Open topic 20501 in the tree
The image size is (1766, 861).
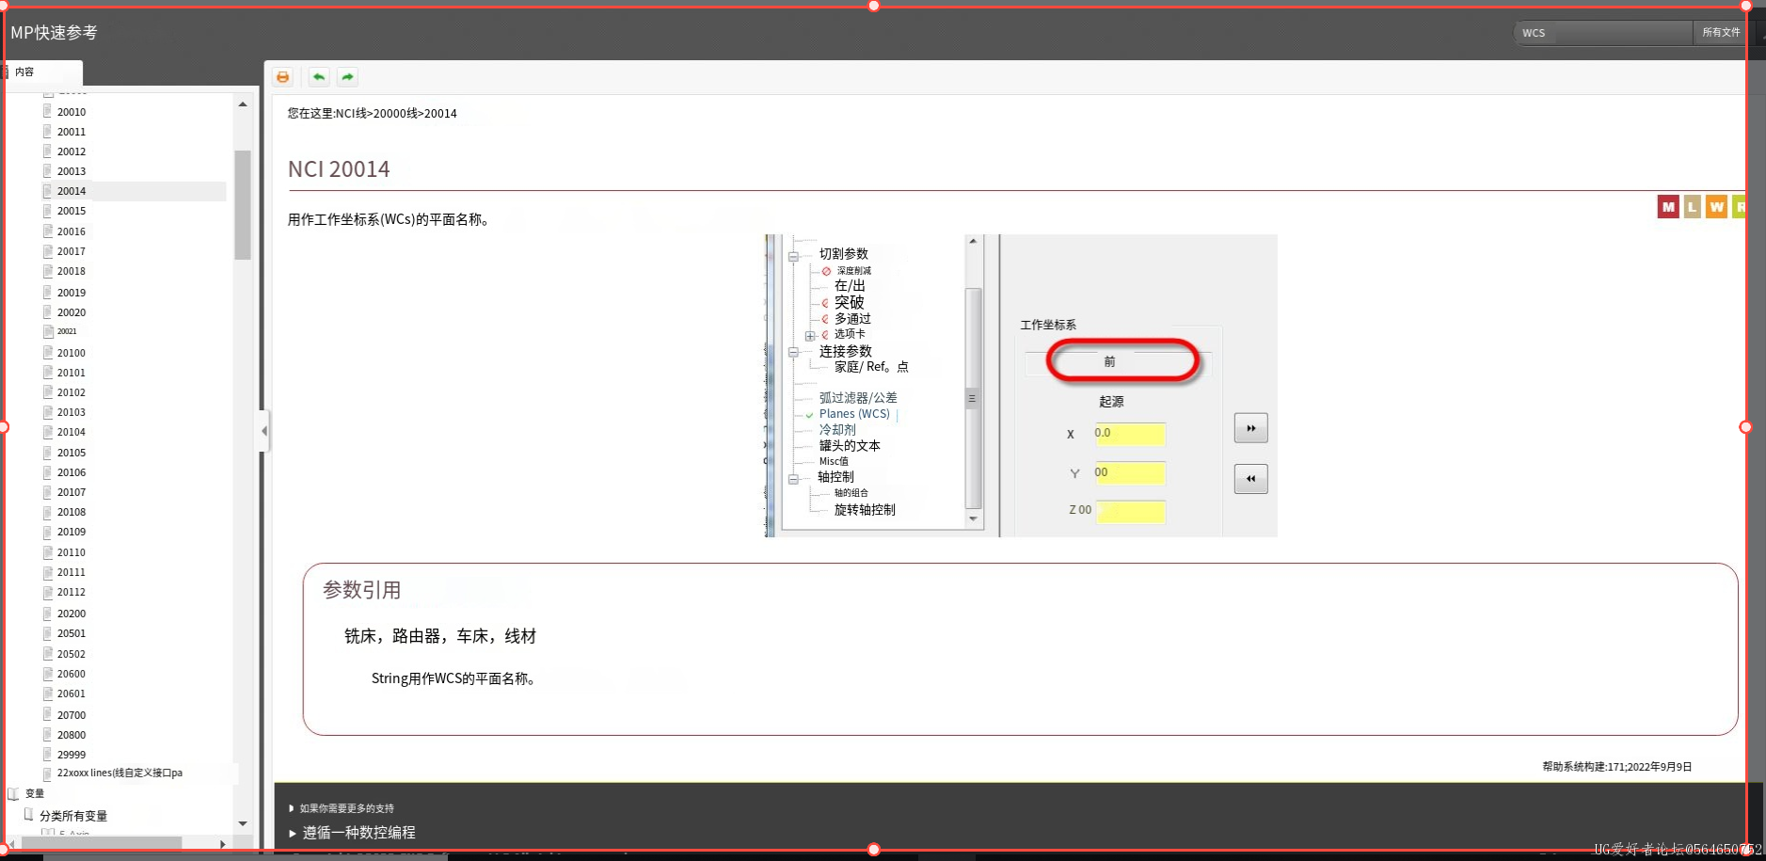tap(72, 633)
